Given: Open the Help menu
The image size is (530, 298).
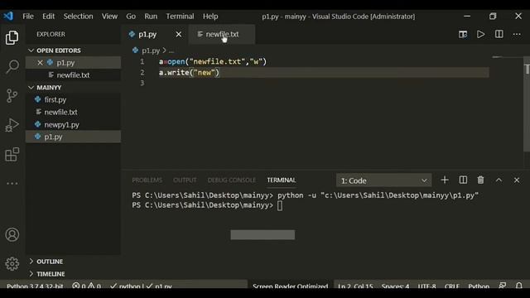Looking at the screenshot, I should (x=210, y=17).
